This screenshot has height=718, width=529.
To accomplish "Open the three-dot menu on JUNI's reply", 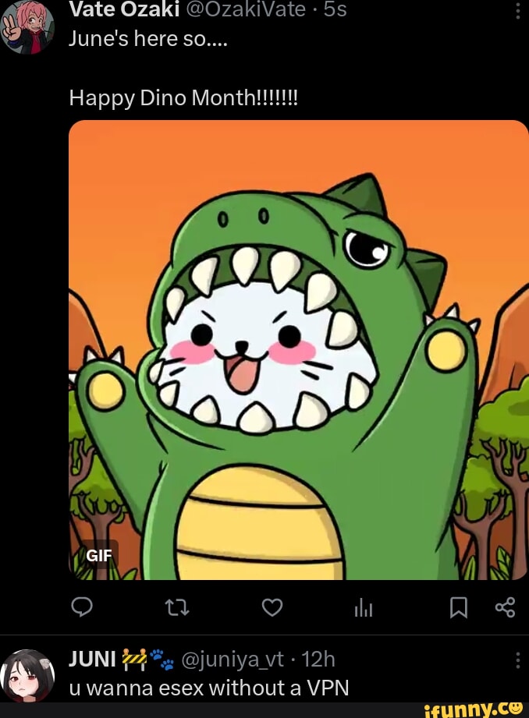I will click(520, 659).
